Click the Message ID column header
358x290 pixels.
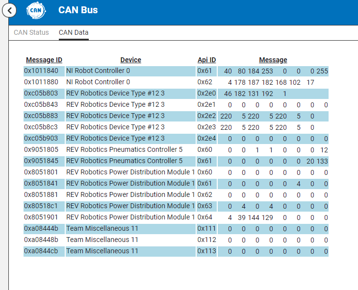pos(44,60)
